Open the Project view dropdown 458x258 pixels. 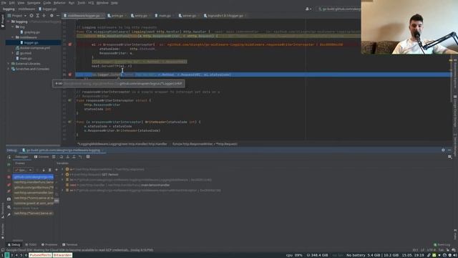[17, 16]
